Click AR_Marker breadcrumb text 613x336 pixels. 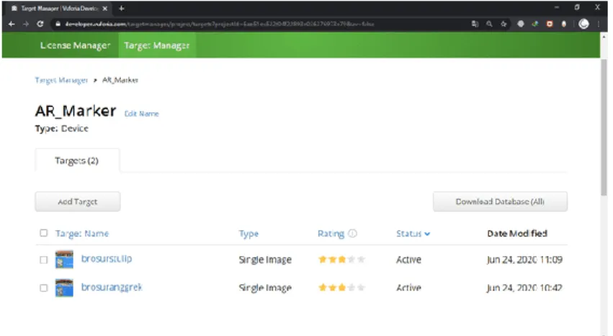120,80
